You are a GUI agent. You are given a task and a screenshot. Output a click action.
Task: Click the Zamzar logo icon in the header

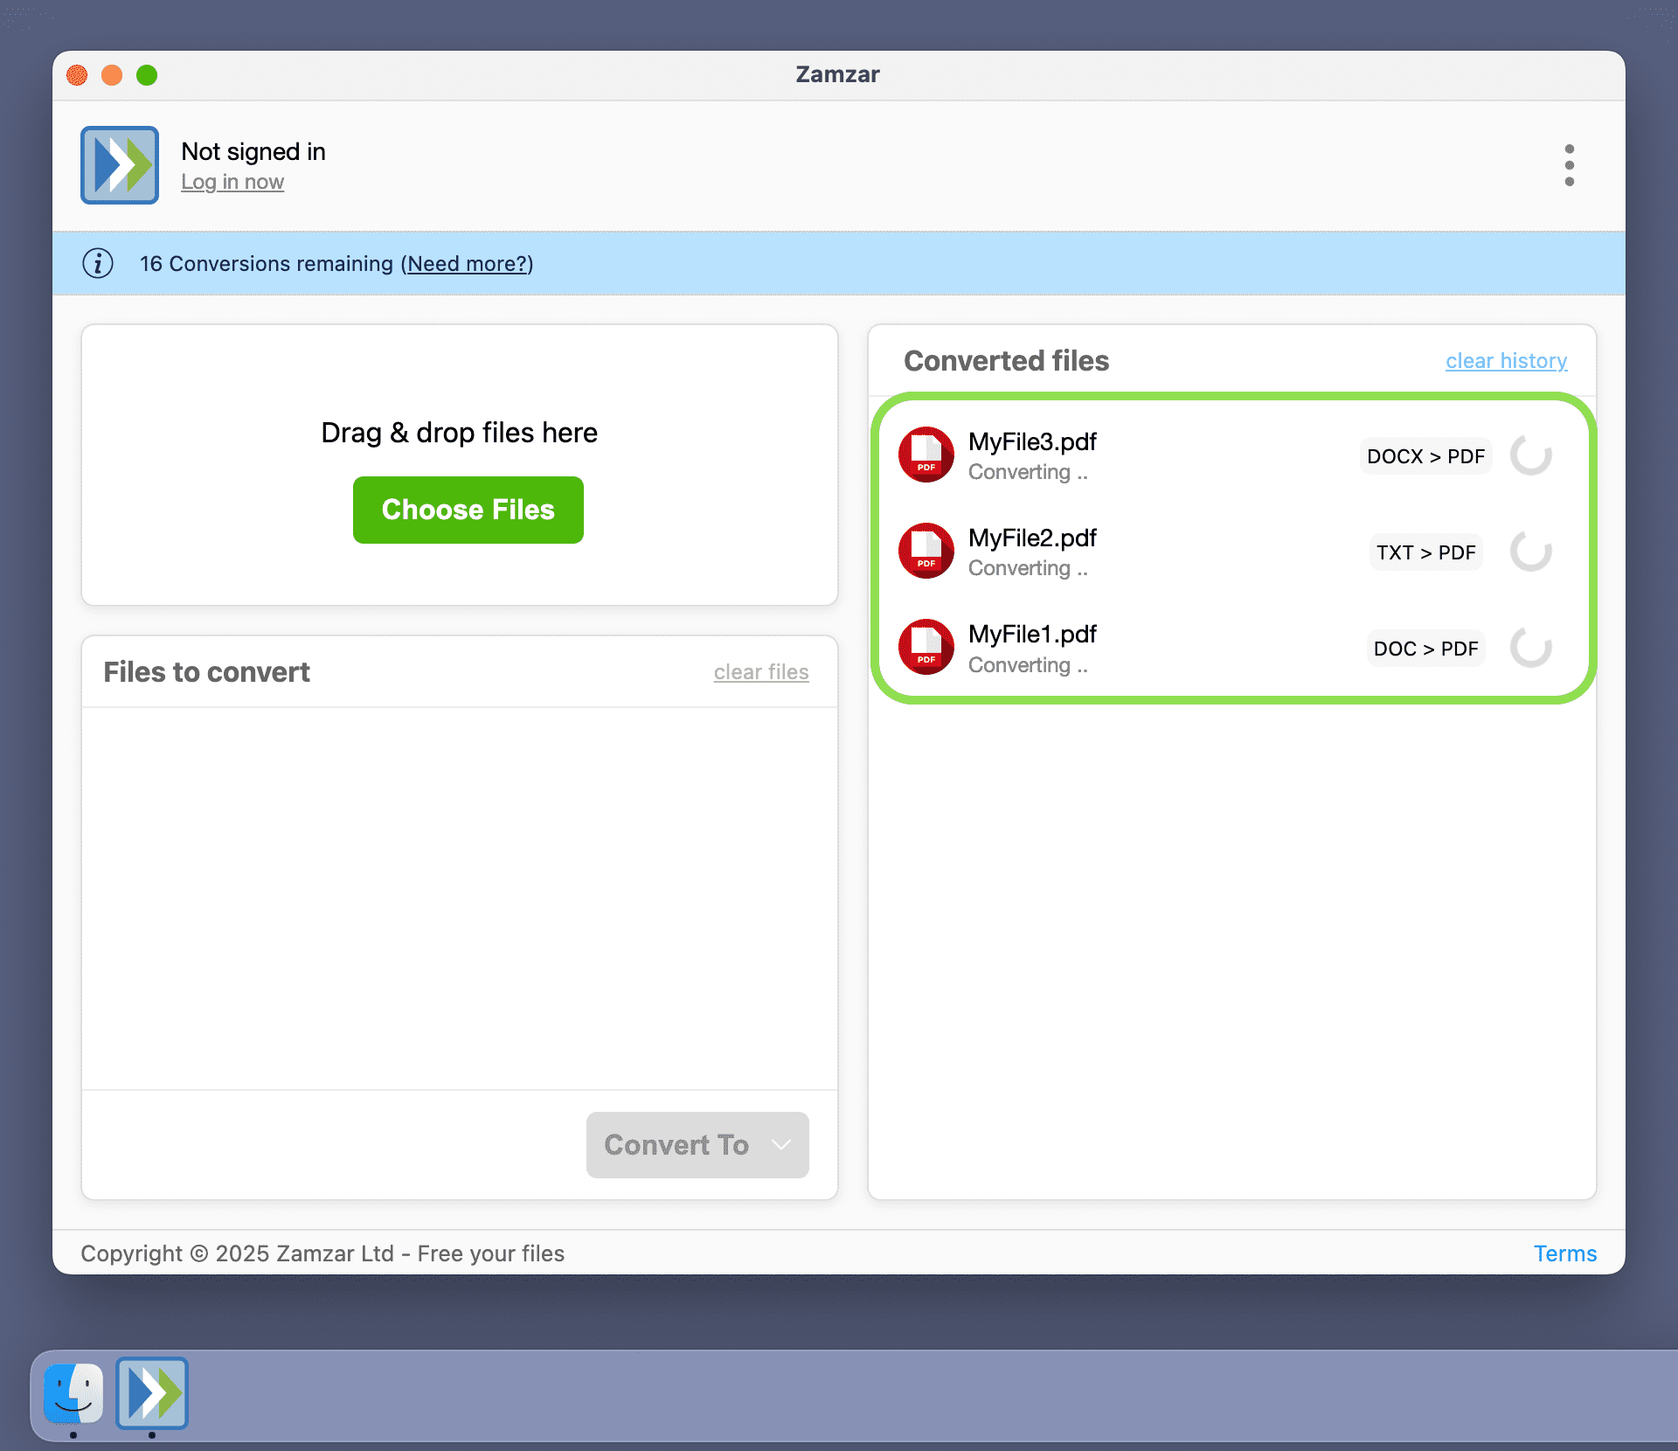pos(119,164)
